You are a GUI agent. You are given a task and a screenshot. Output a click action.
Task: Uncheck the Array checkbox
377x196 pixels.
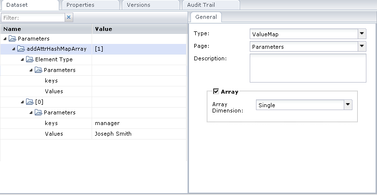point(216,91)
